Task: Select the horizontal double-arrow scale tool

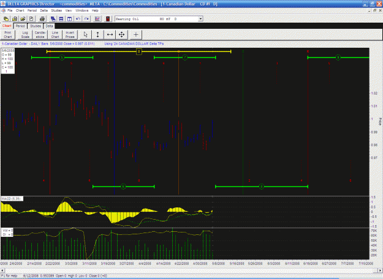Action: point(110,35)
